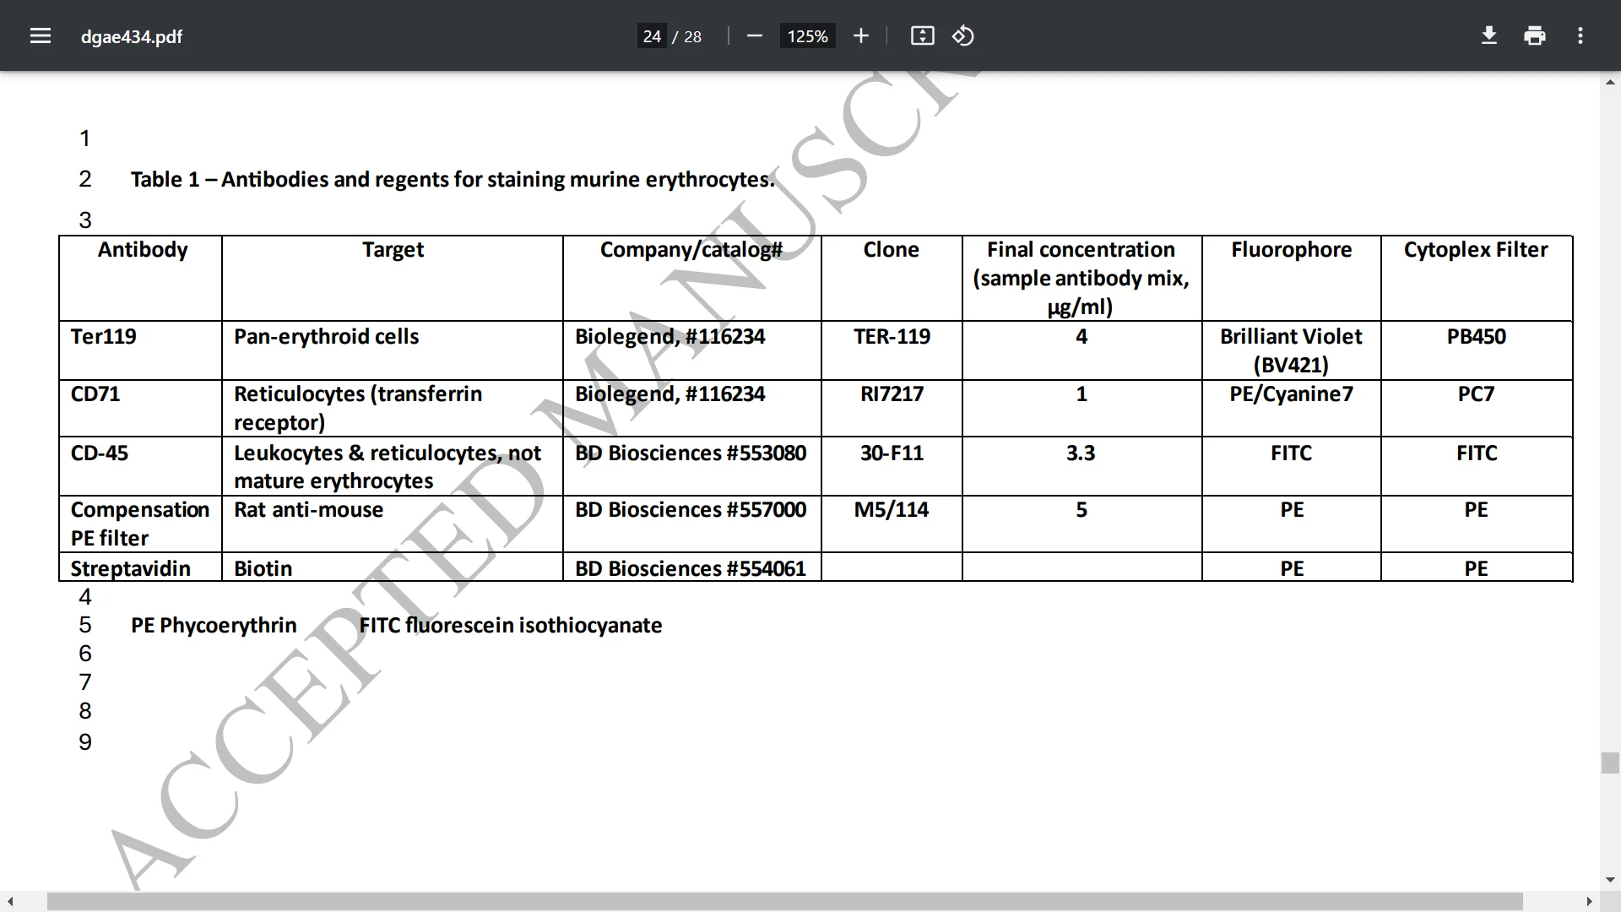Click BD Biosciences #554061 cell
The image size is (1621, 912).
691,568
